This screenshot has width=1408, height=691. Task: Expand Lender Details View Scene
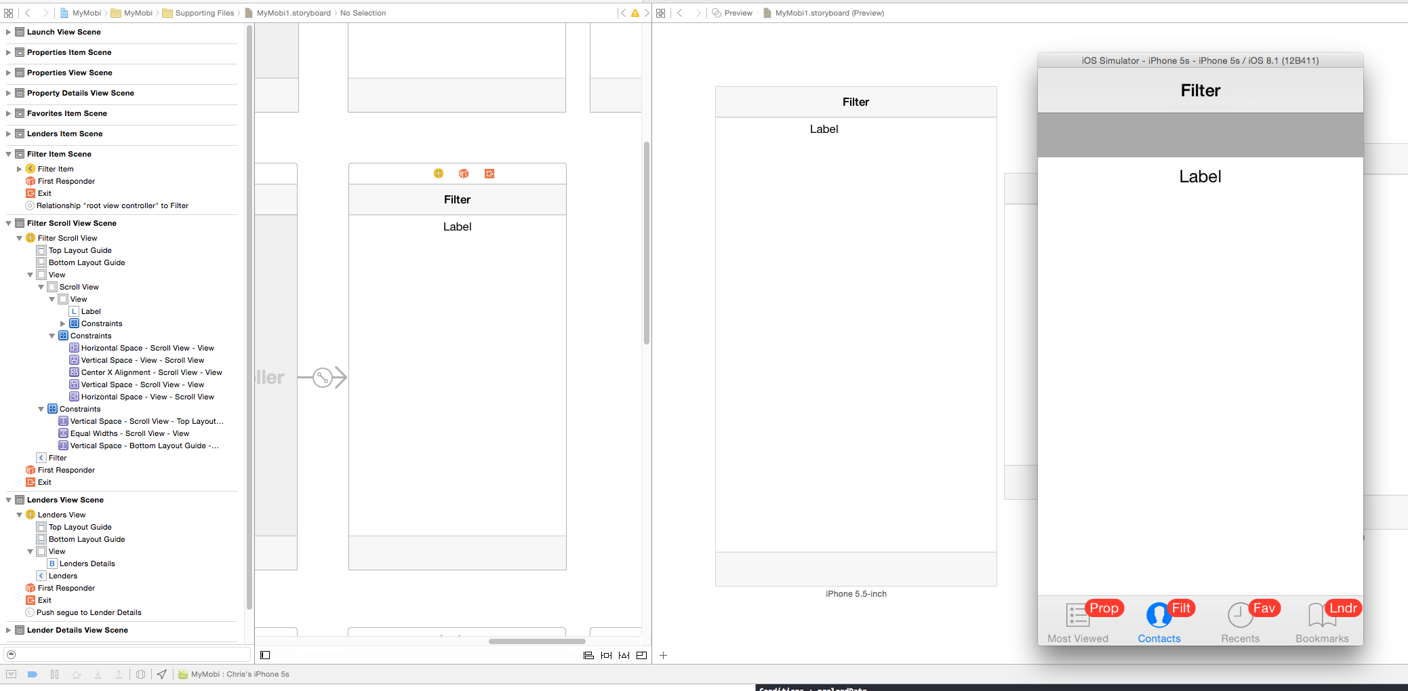point(8,630)
